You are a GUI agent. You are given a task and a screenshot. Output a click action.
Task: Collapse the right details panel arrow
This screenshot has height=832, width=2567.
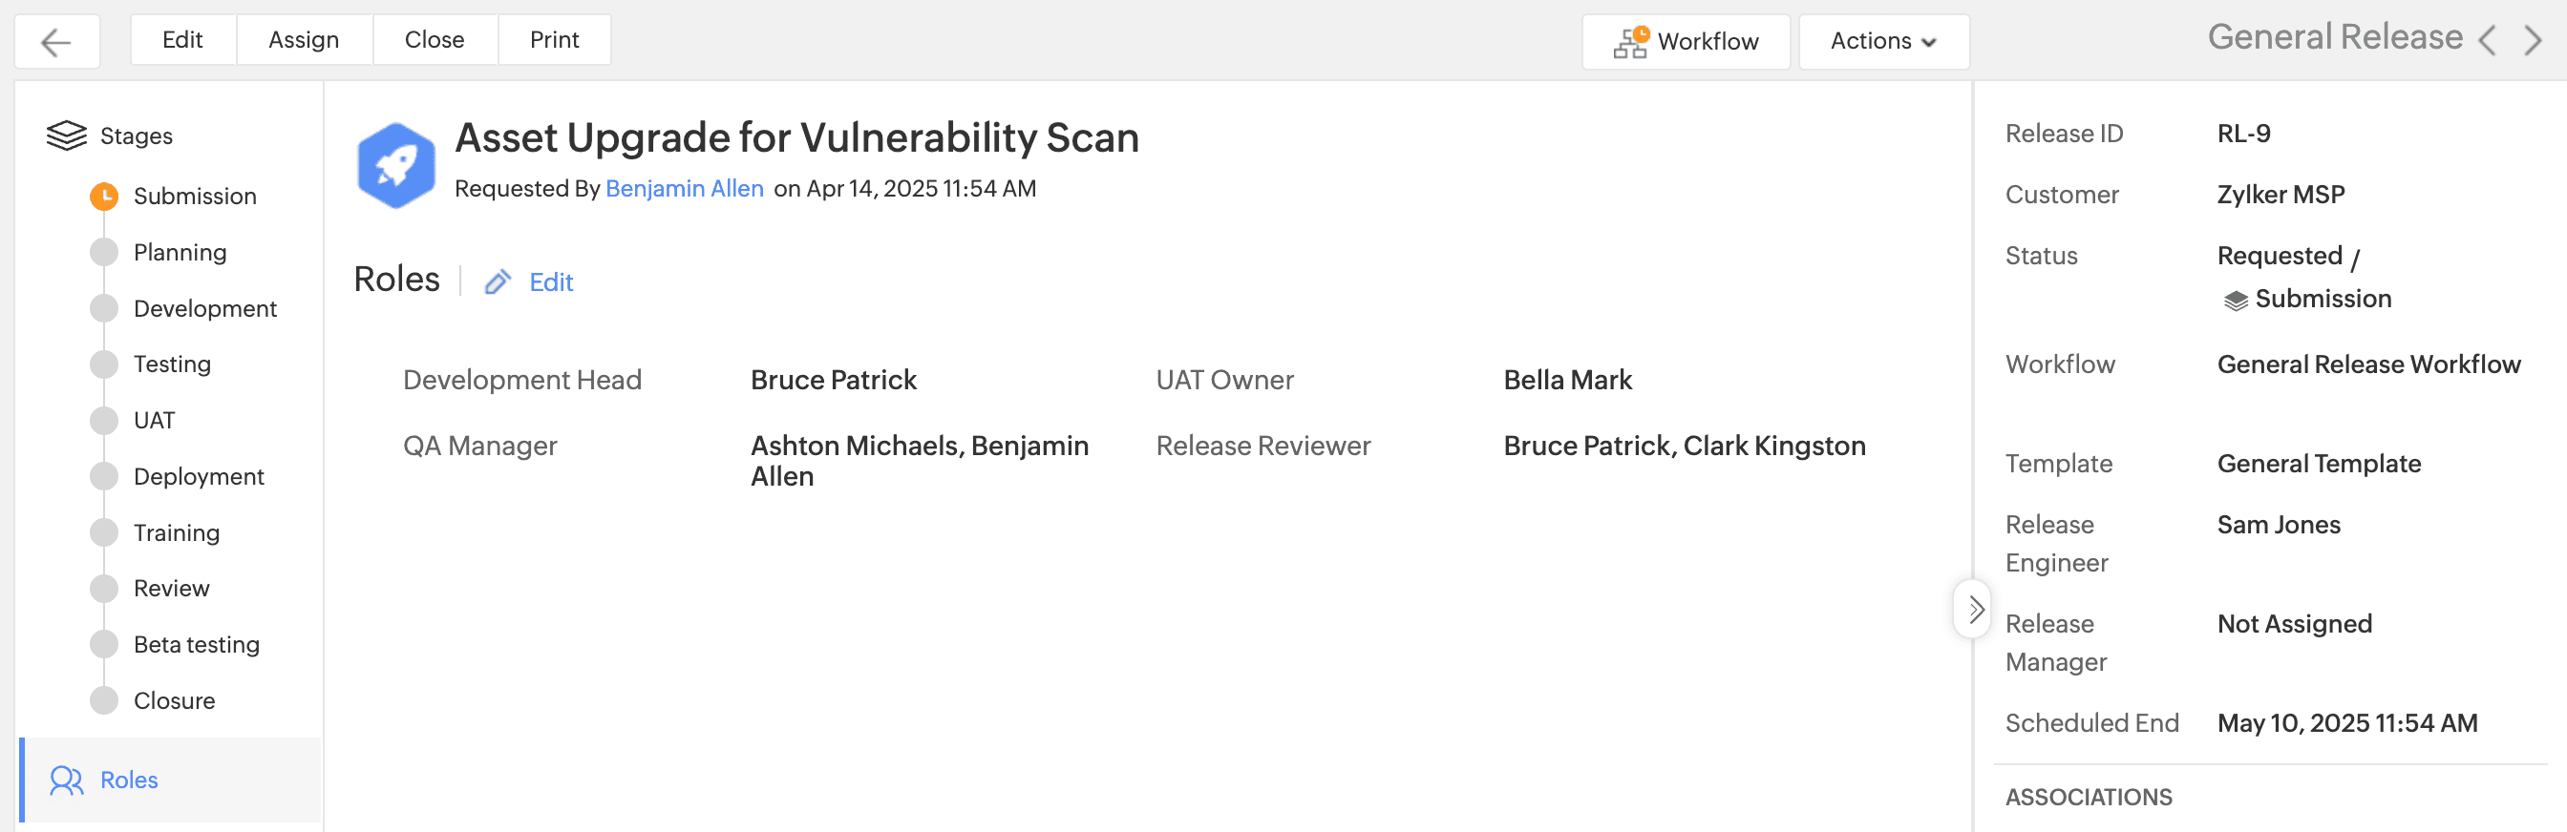pos(1975,608)
